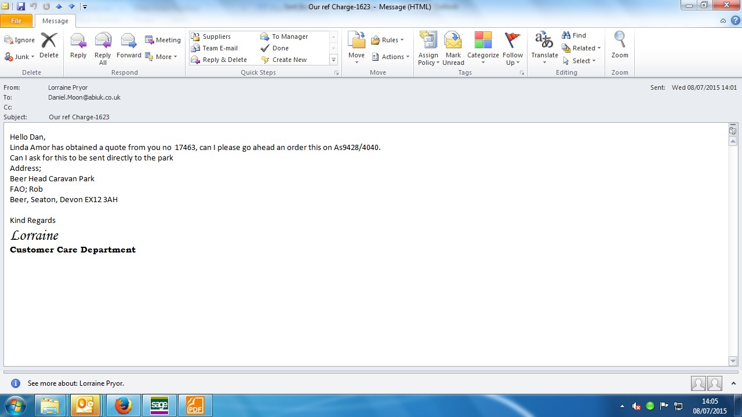Viewport: 742px width, 417px height.
Task: Open the Follow Up flag dropdown
Action: pos(512,47)
